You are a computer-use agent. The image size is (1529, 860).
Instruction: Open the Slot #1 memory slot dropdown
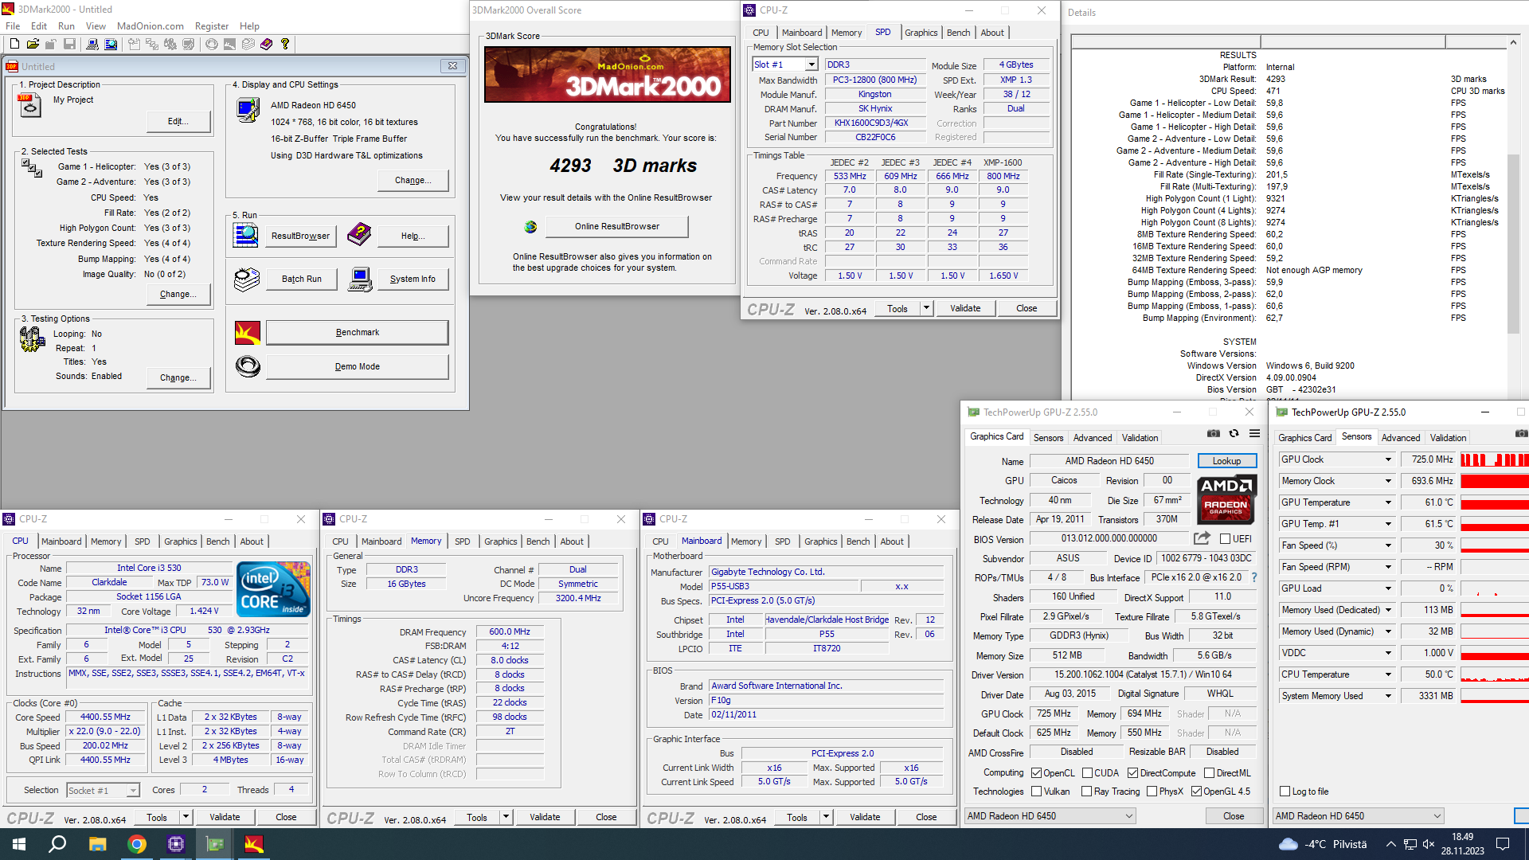coord(811,64)
